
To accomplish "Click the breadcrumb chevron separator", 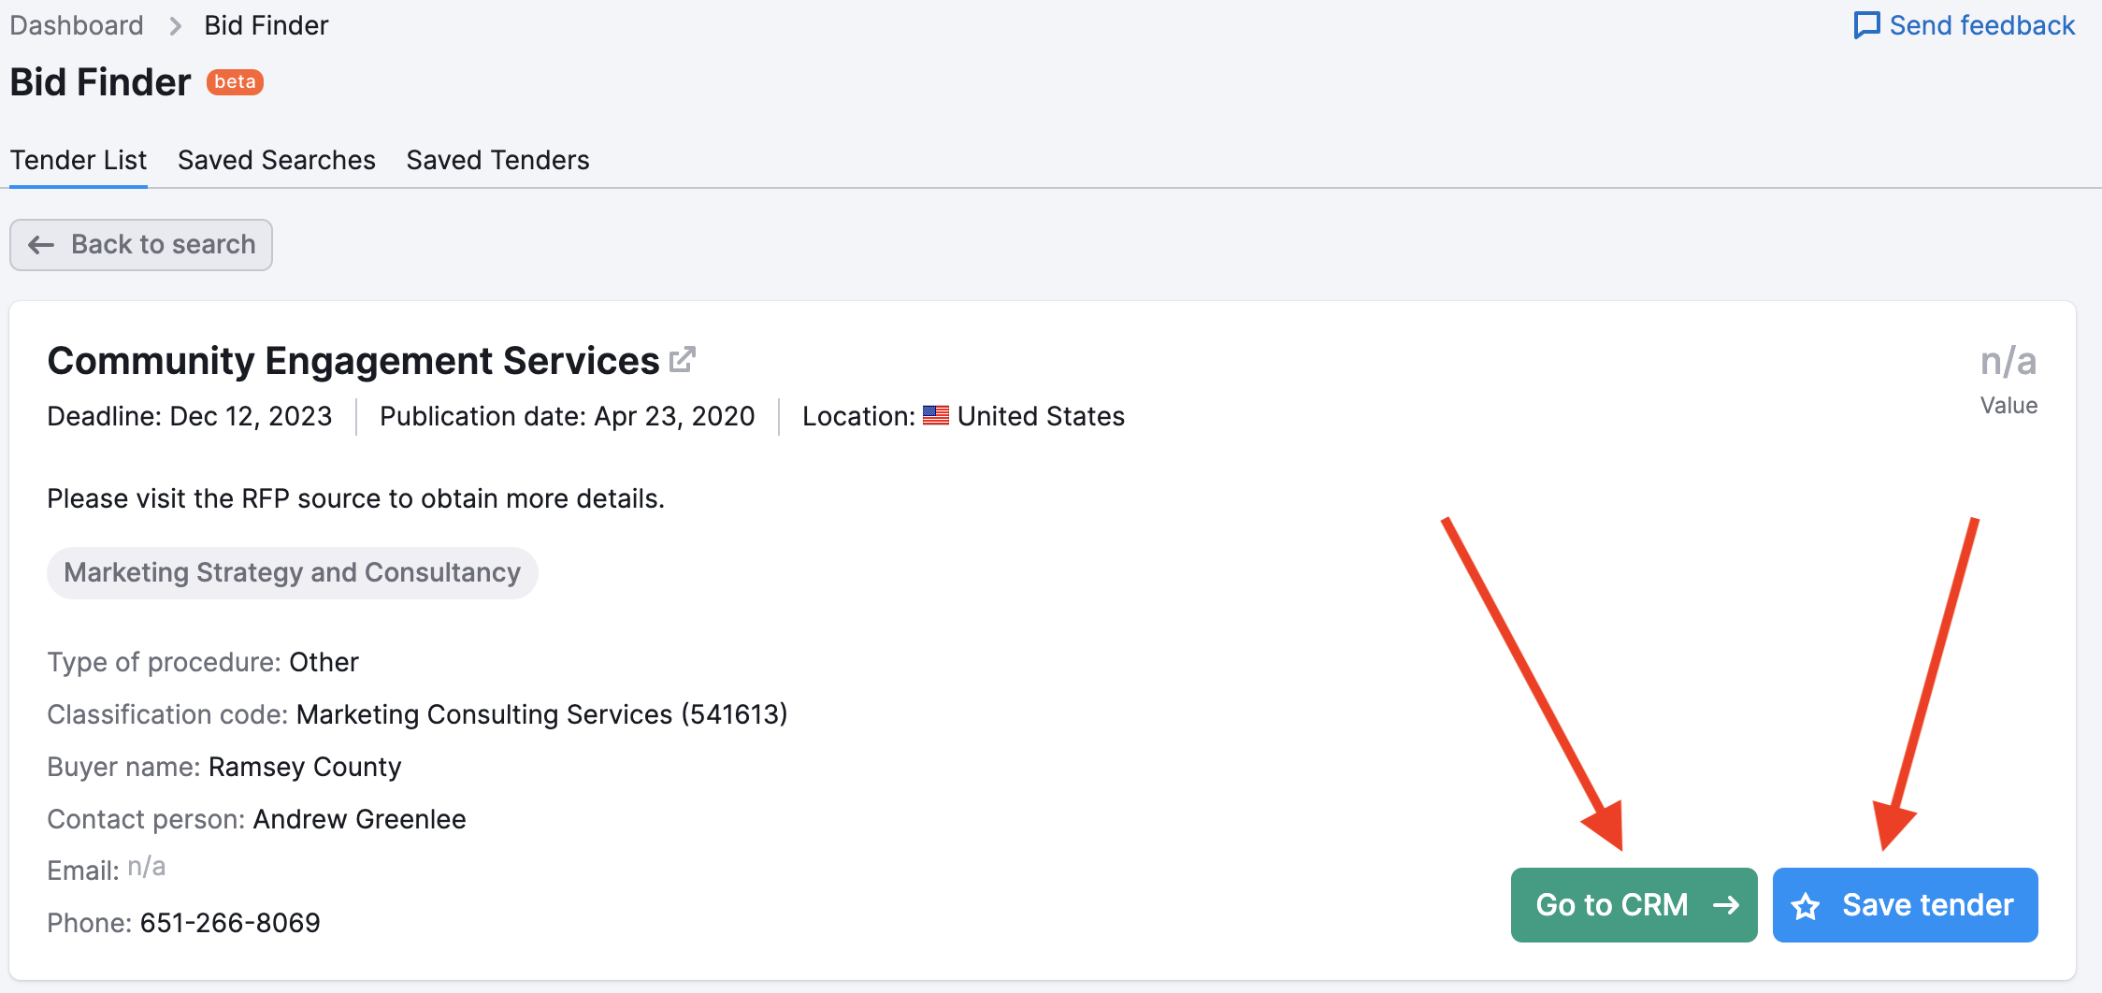I will [175, 26].
